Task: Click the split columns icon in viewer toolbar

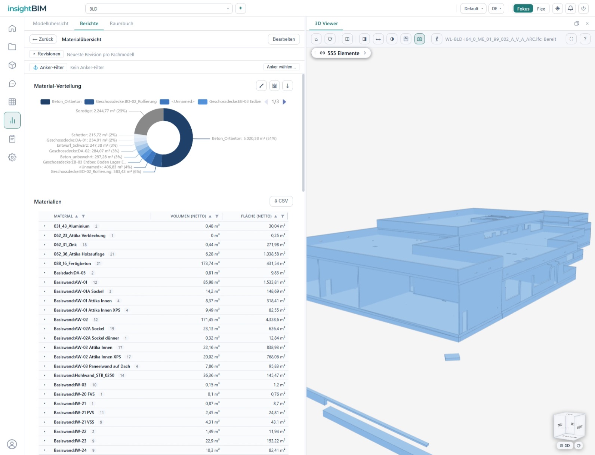Action: point(347,39)
